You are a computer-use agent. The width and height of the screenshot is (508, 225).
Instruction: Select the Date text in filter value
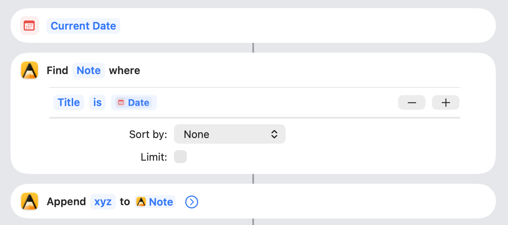click(139, 103)
